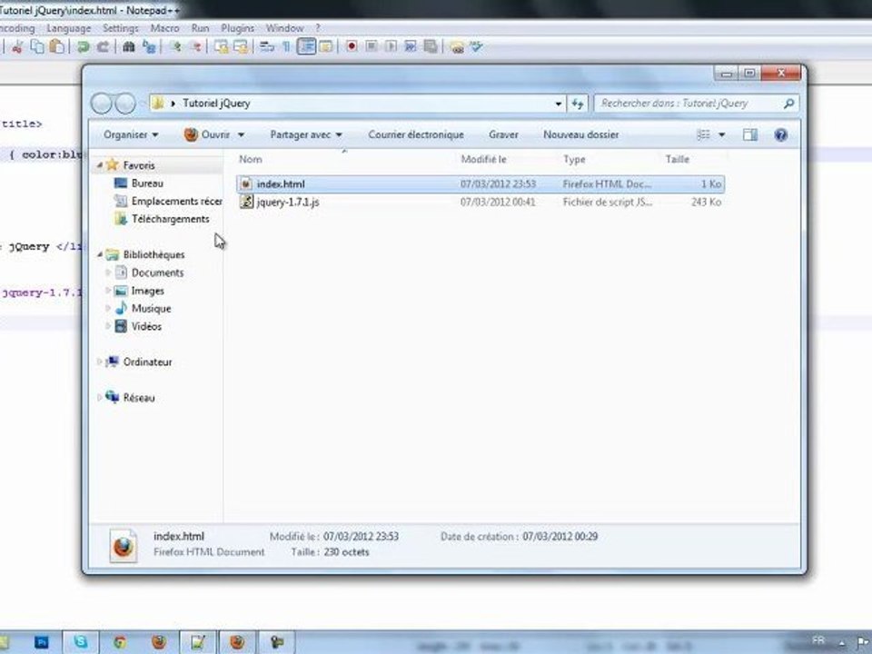Toggle show all characters pilcrow icon

(x=286, y=46)
